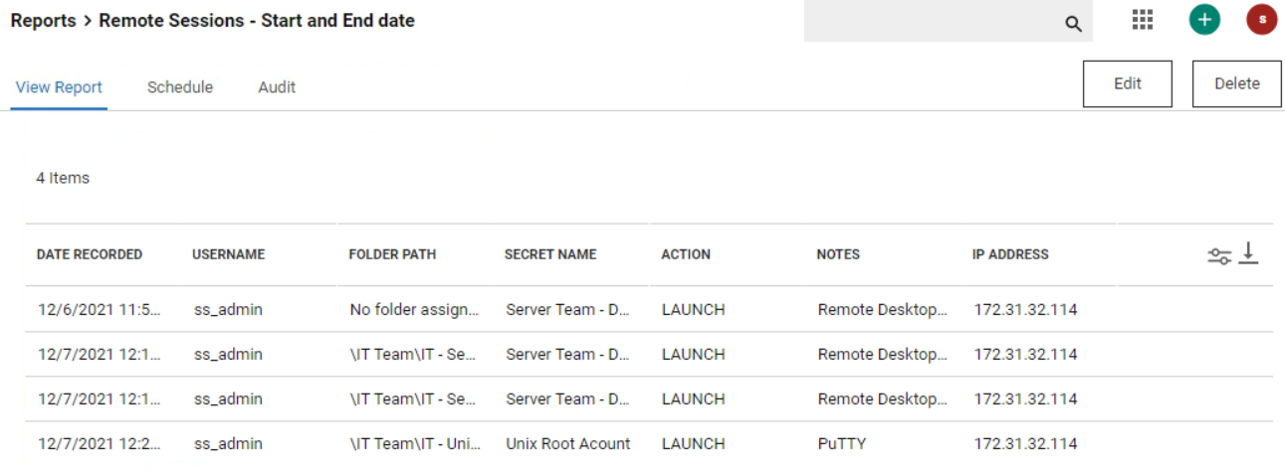Select the View Report tab
This screenshot has width=1285, height=471.
coord(59,87)
